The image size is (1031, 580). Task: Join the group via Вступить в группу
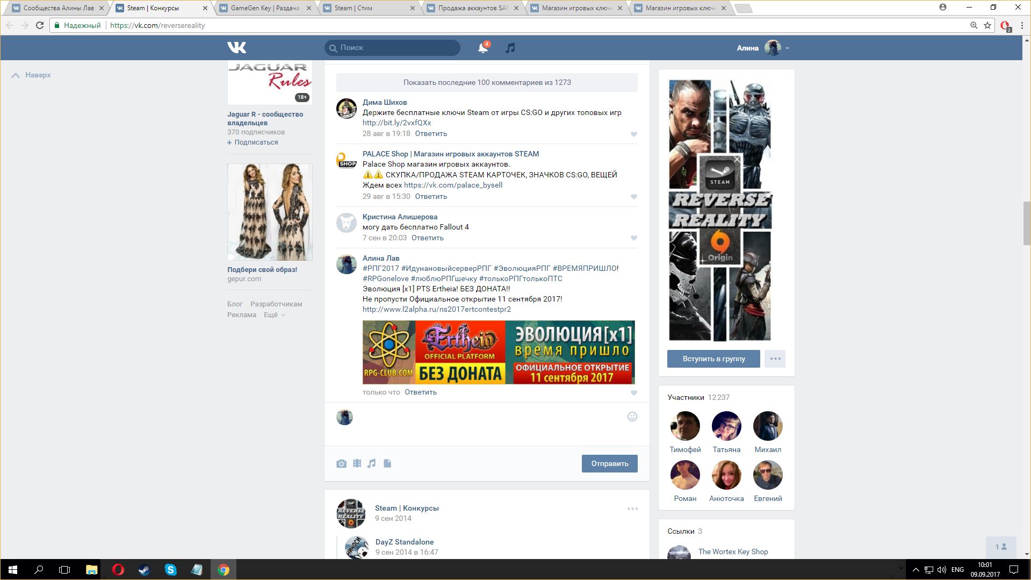click(713, 359)
